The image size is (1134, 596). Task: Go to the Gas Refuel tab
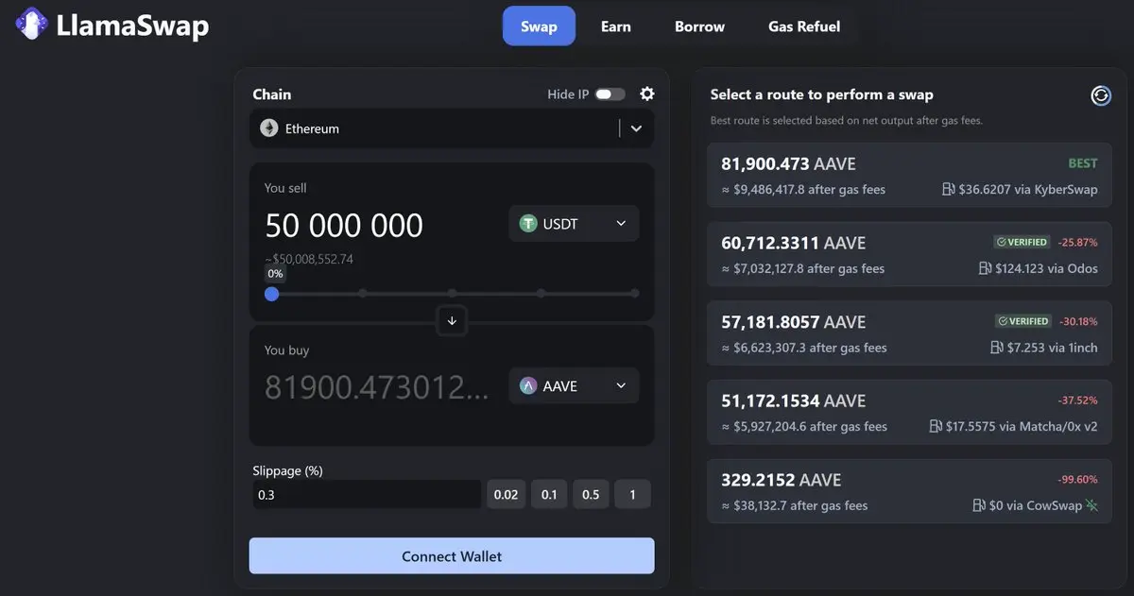(x=804, y=26)
